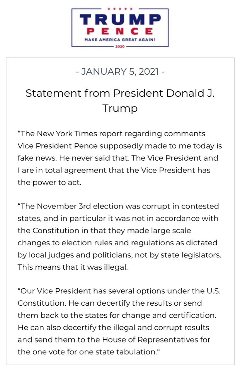Select the January 5, 2021 date line
Viewport: 240px width, 373px height.
pyautogui.click(x=120, y=72)
